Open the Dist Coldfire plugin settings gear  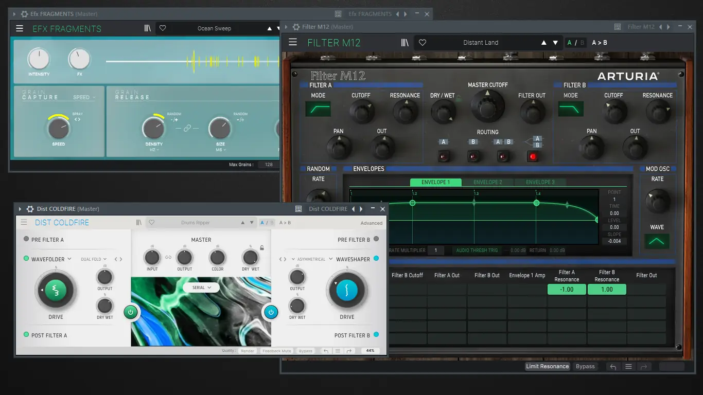click(30, 209)
